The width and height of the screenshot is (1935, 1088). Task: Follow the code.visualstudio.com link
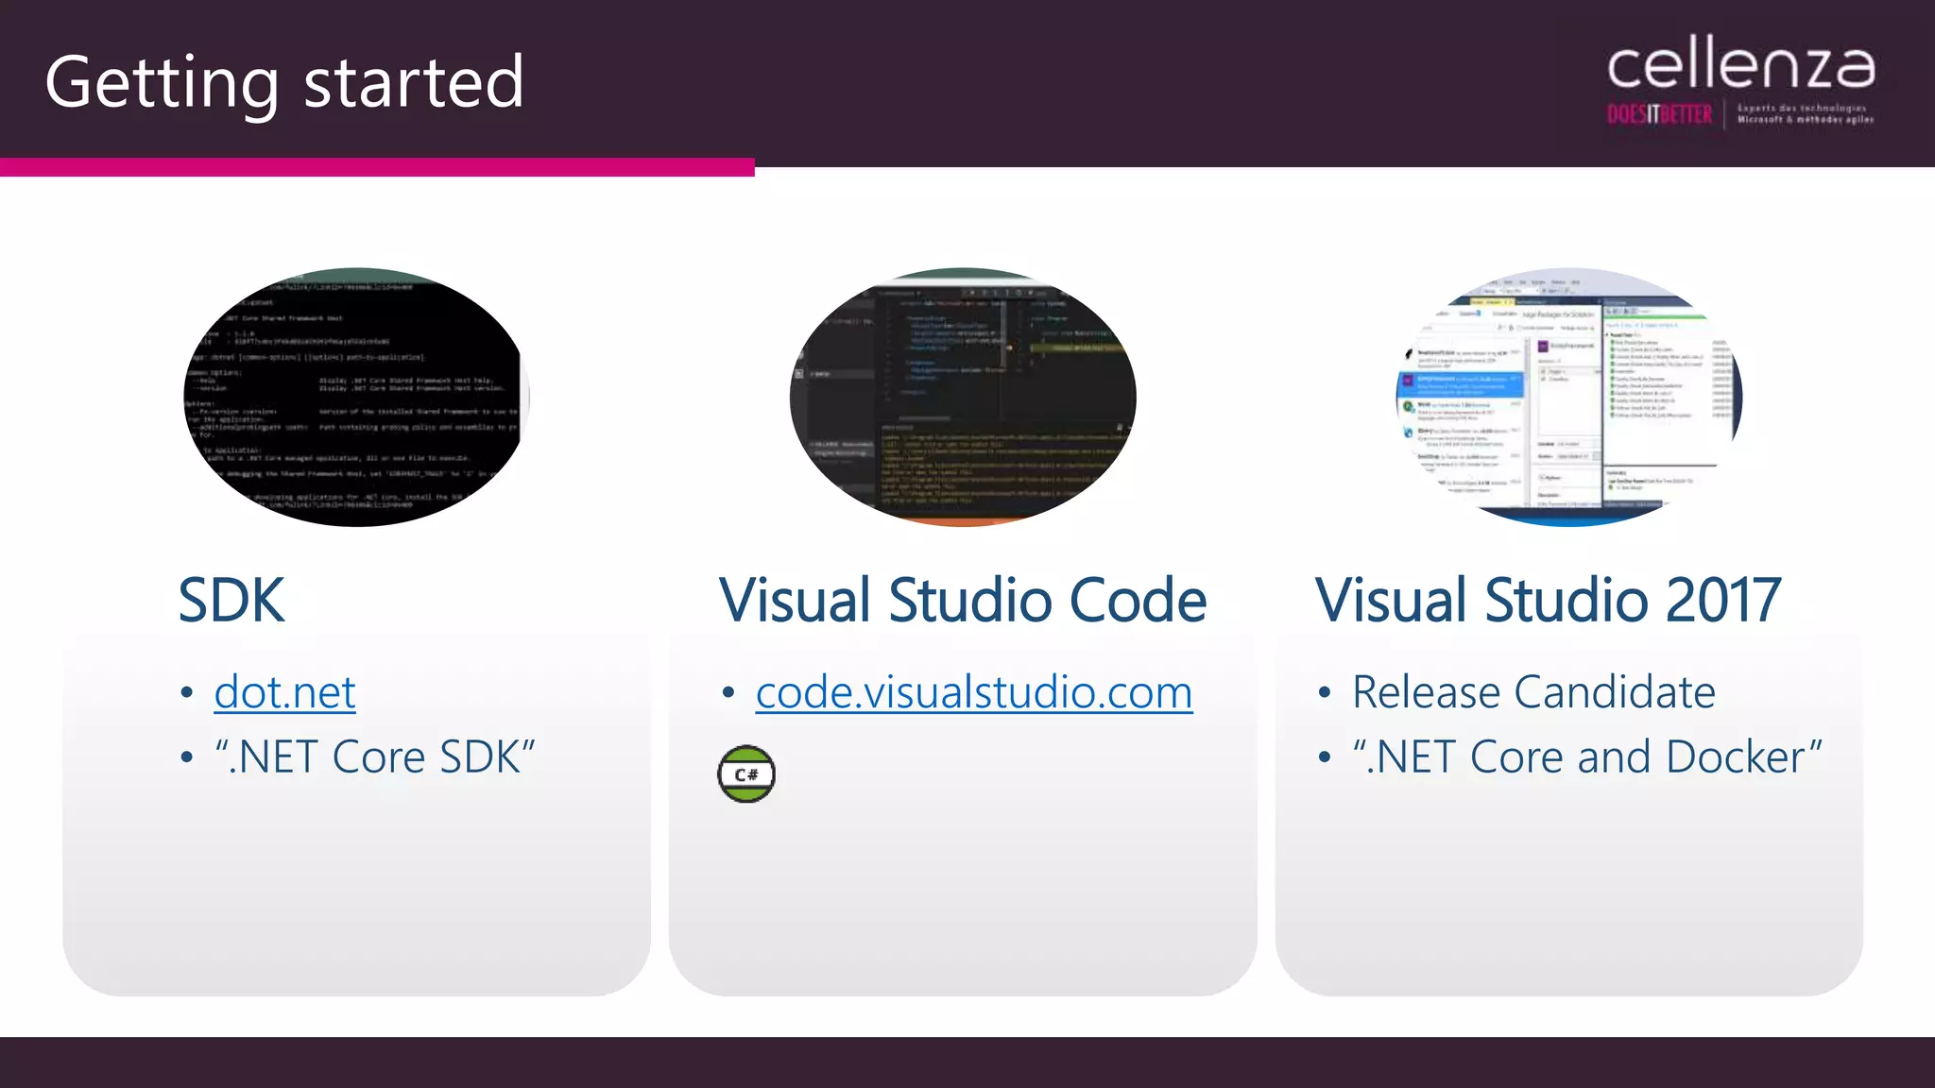click(974, 692)
